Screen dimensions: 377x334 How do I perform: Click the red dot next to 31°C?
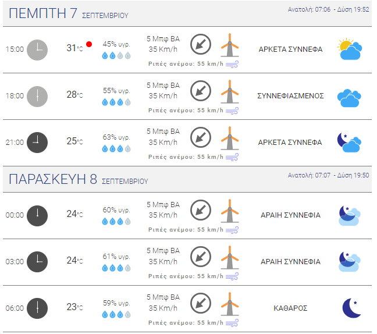[x=89, y=44]
